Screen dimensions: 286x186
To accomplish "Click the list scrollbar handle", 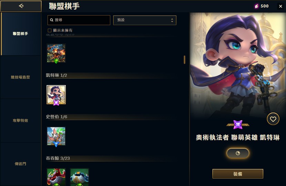I will (x=184, y=60).
